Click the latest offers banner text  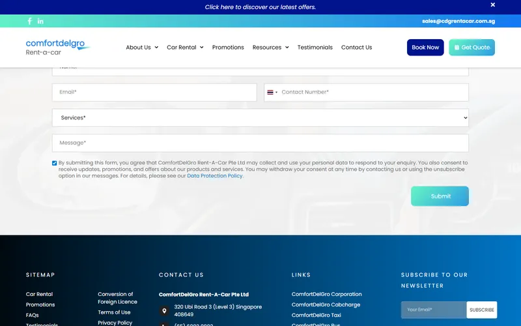point(260,7)
